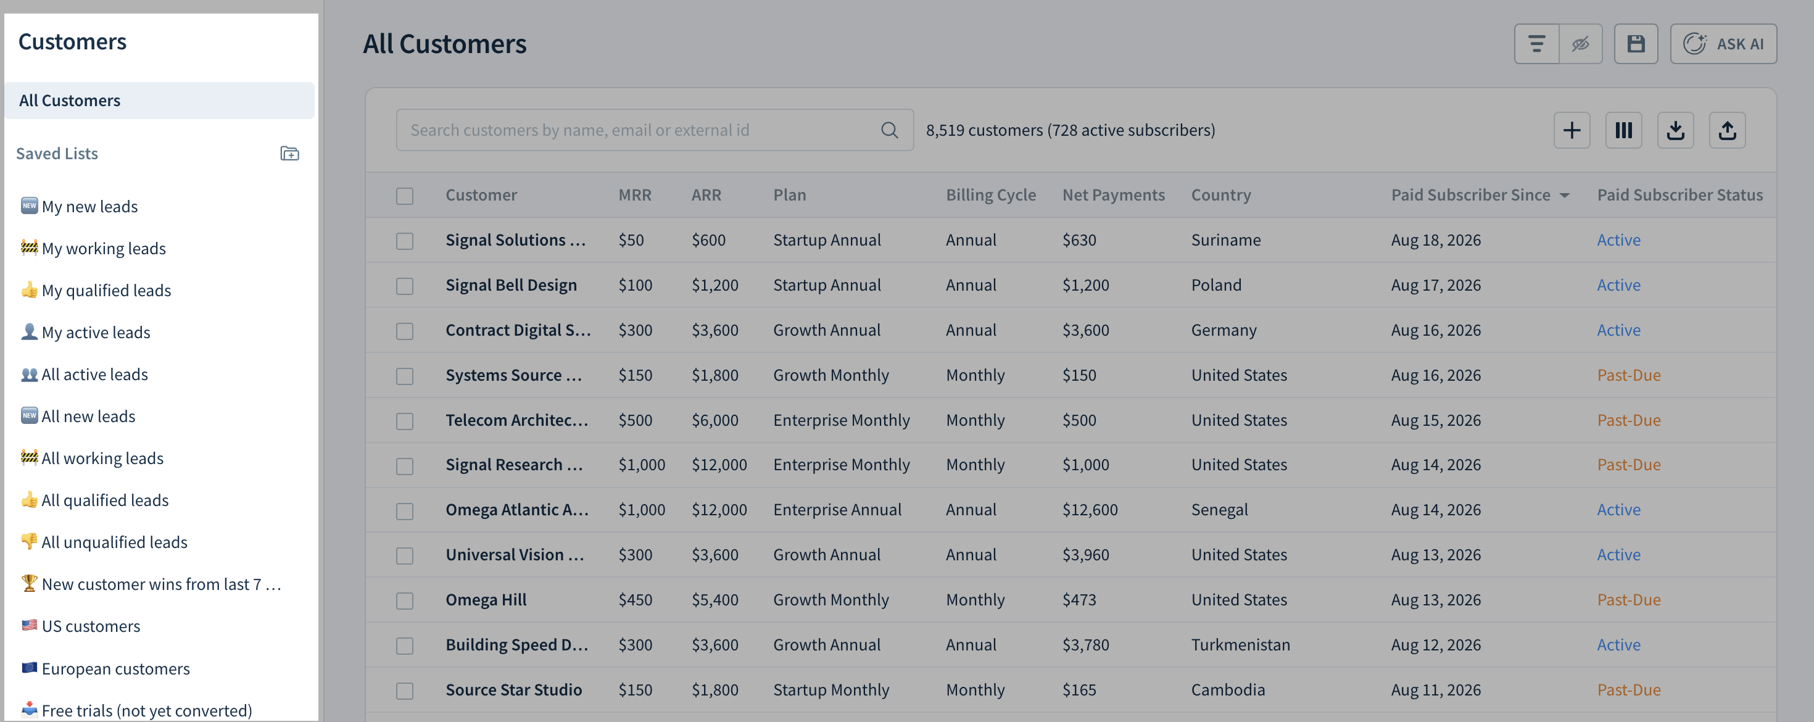The image size is (1814, 722).
Task: Click the MRR column header
Action: pos(634,195)
